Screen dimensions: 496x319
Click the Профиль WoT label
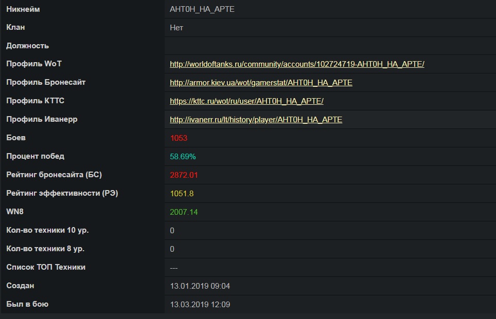(x=34, y=64)
